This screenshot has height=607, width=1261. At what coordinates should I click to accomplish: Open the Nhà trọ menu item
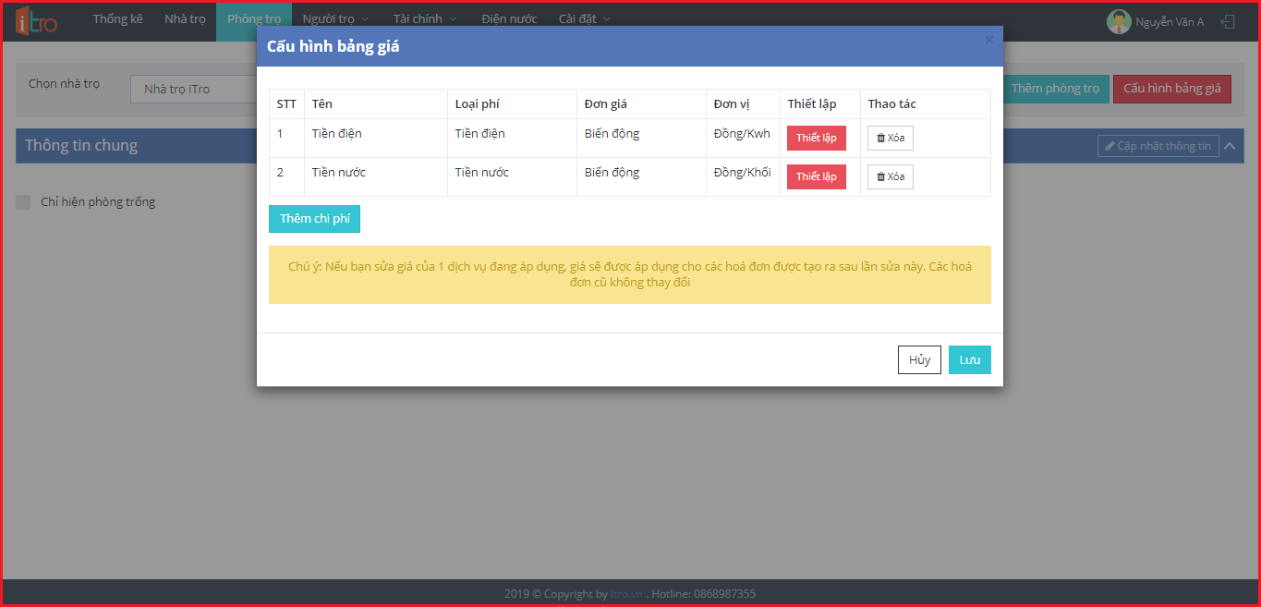pos(185,19)
